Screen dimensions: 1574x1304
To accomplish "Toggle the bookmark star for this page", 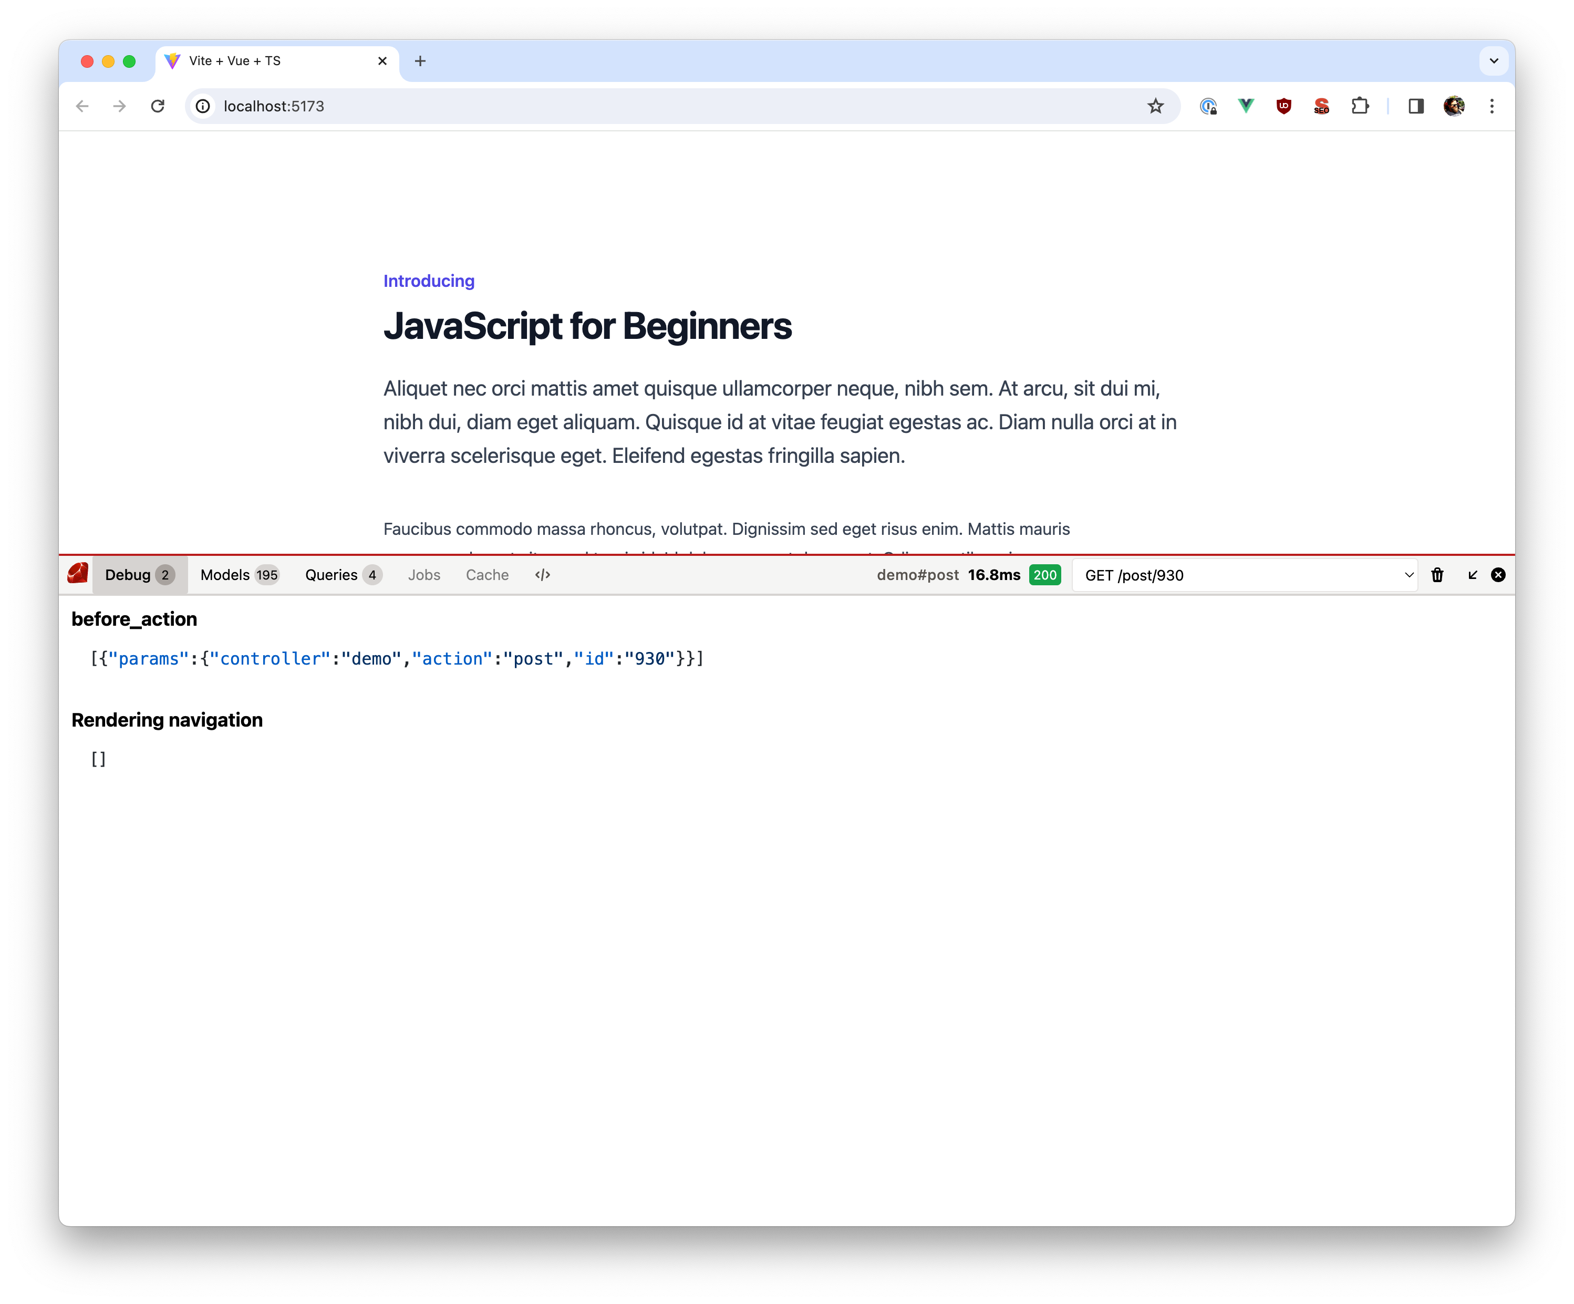I will pyautogui.click(x=1156, y=107).
